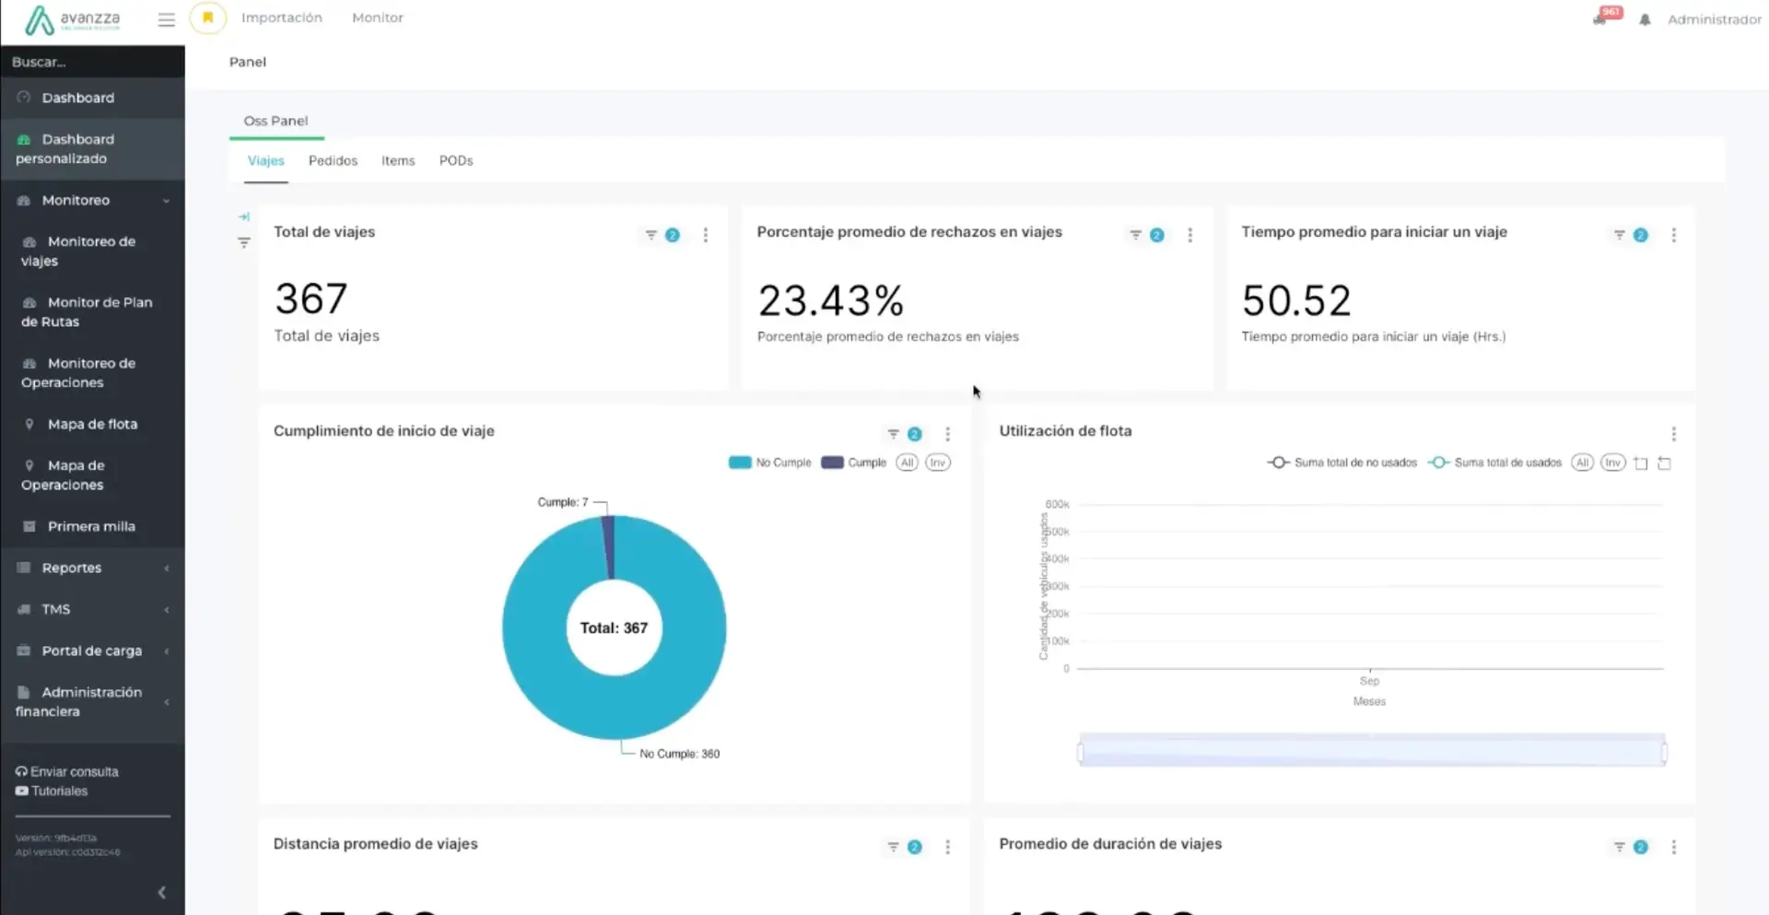Screen dimensions: 1769x915
Task: Click the yellow bookmark icon
Action: tap(208, 18)
